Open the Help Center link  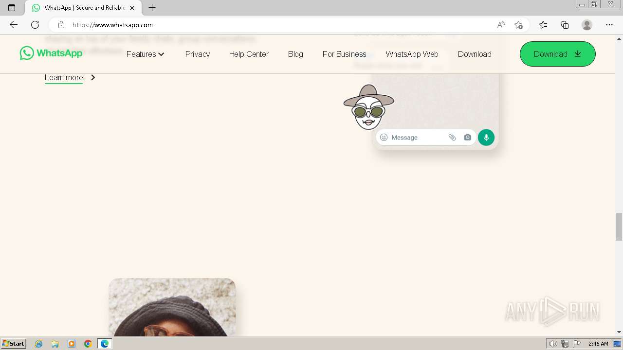249,54
